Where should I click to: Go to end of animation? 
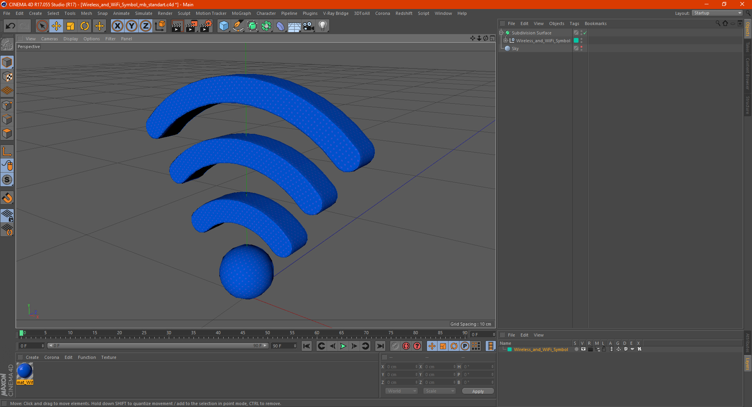[380, 346]
